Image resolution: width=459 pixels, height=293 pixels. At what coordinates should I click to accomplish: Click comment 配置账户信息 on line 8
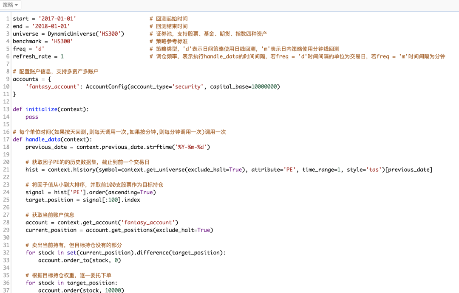click(x=35, y=72)
